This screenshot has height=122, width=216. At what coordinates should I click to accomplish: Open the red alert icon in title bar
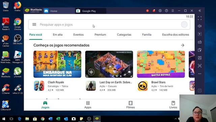[x=147, y=11]
